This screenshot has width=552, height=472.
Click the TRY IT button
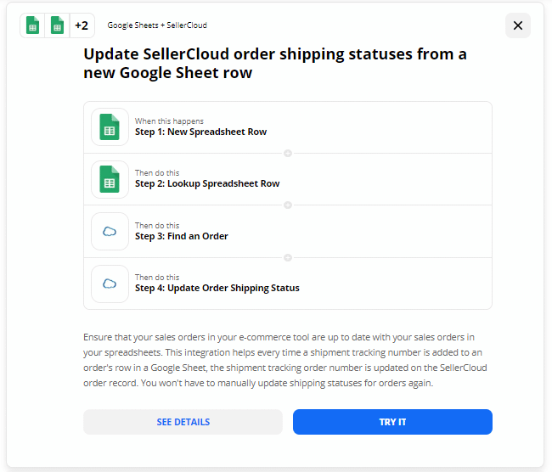tap(392, 422)
